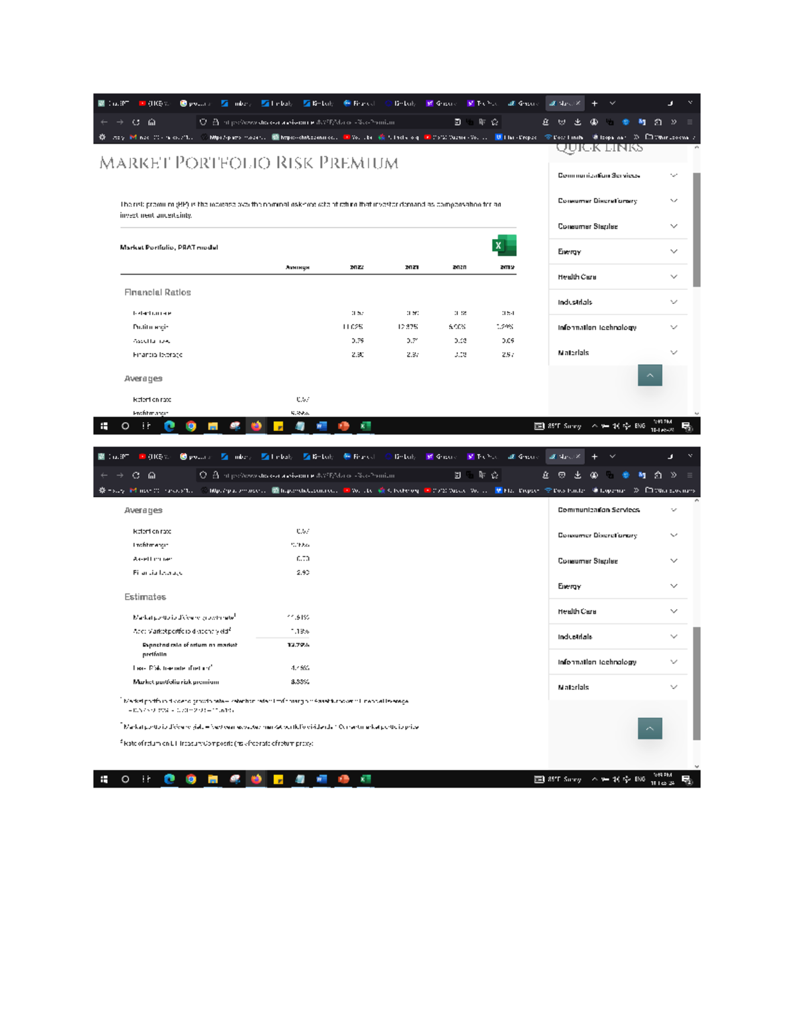Click the Firefox icon in the upper screenshot's taskbar
Viewport: 794px width, 1028px height.
coord(256,426)
